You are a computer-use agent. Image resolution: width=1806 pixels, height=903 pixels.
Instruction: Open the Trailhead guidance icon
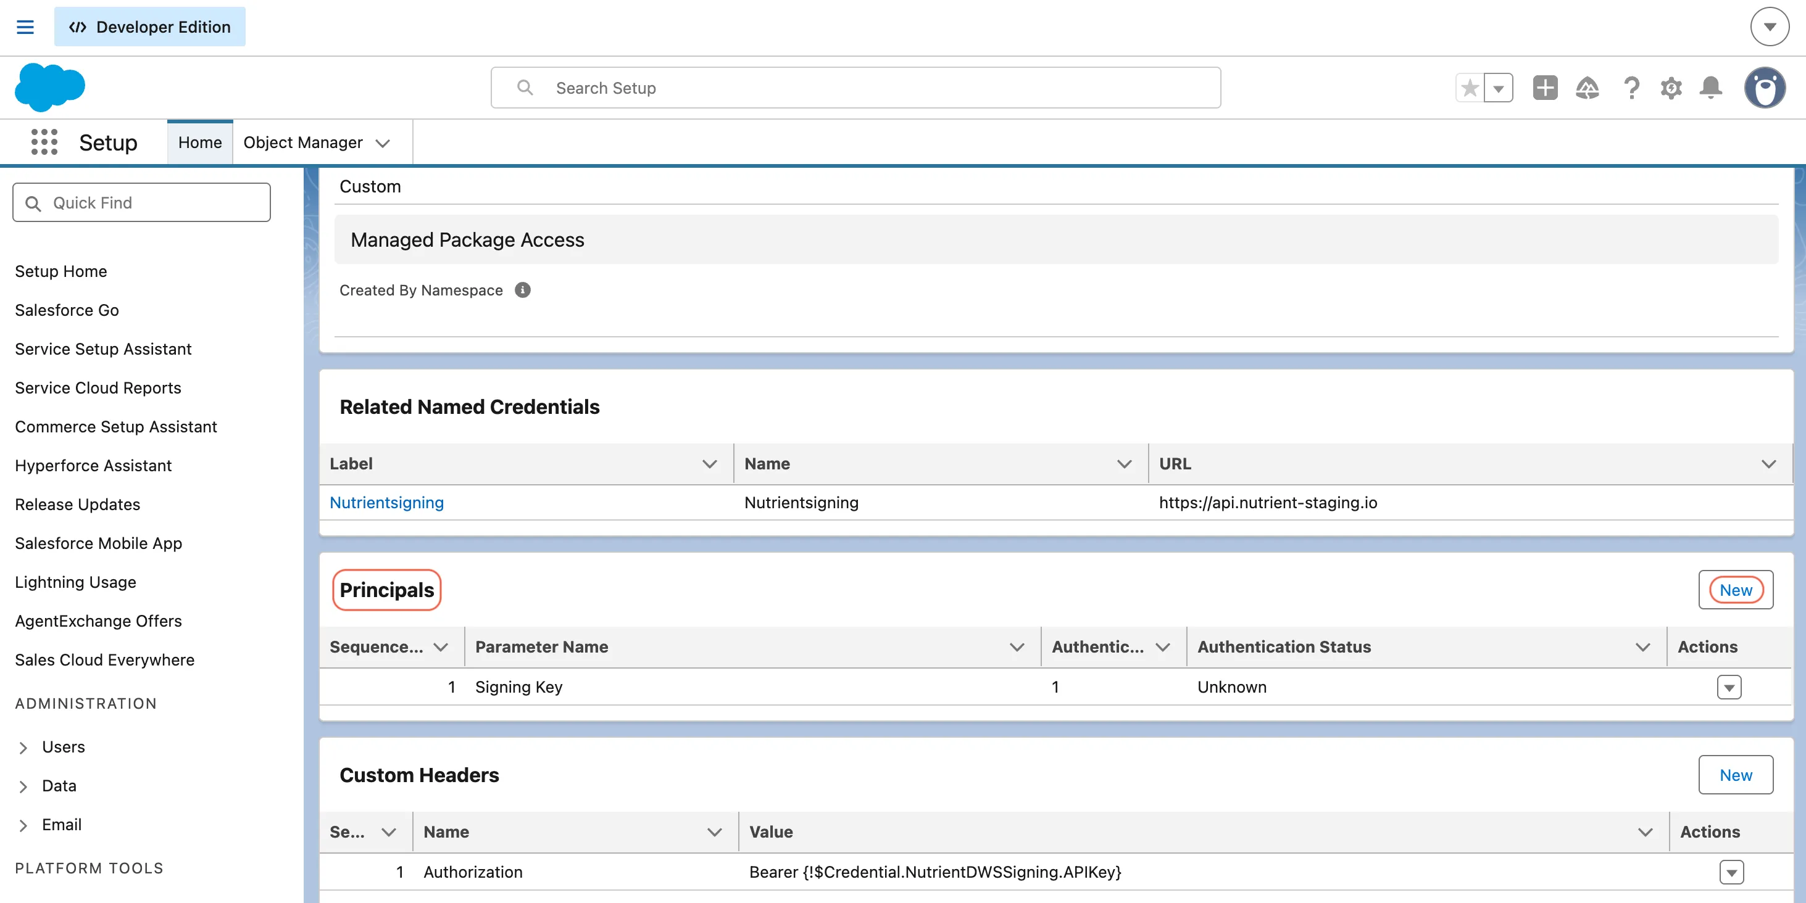tap(1588, 88)
